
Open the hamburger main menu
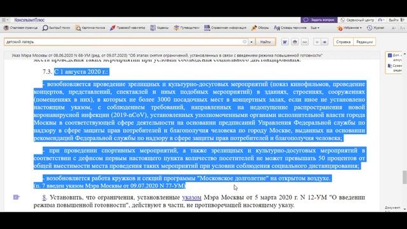(4, 20)
